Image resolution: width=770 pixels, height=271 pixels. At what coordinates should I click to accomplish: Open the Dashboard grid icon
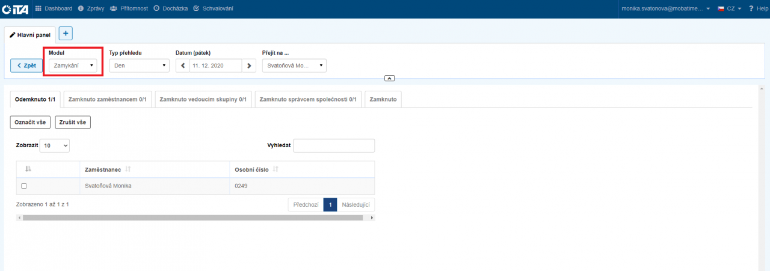click(39, 8)
